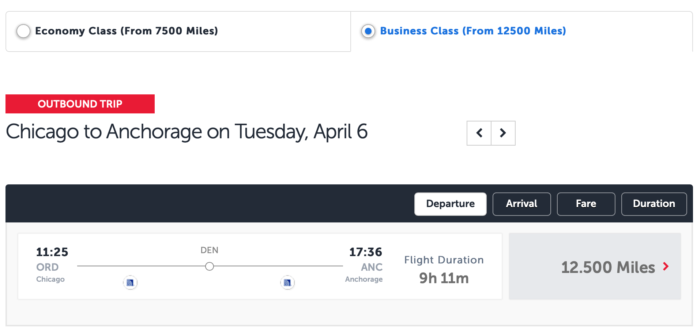
Task: Expand the 12.500 Miles fare red chevron
Action: 666,266
